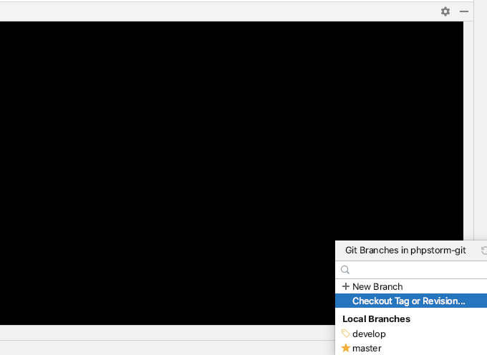Click the tag icon beside develop
Screen dimensions: 487x355
[x=346, y=334]
